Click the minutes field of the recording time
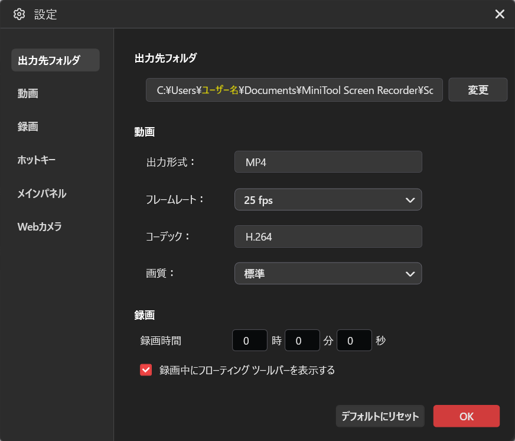 302,340
